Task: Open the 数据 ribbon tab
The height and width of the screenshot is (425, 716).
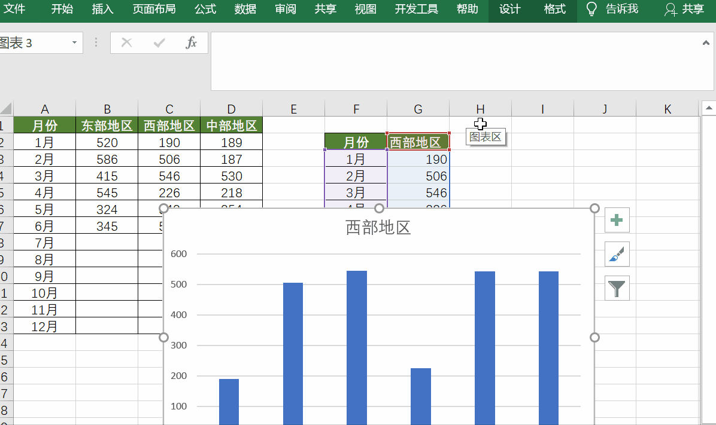Action: click(245, 9)
